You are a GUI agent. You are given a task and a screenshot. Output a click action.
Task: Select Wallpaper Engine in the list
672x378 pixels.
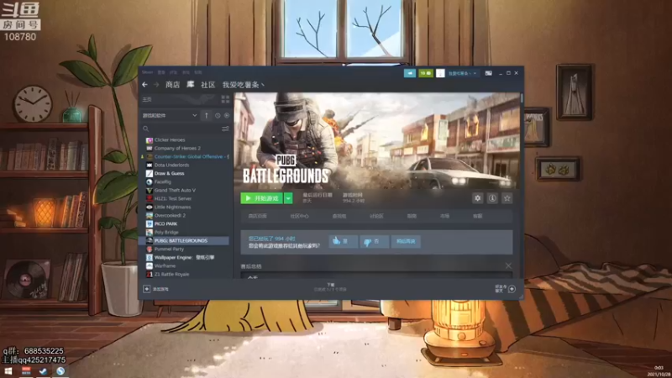[x=185, y=257]
